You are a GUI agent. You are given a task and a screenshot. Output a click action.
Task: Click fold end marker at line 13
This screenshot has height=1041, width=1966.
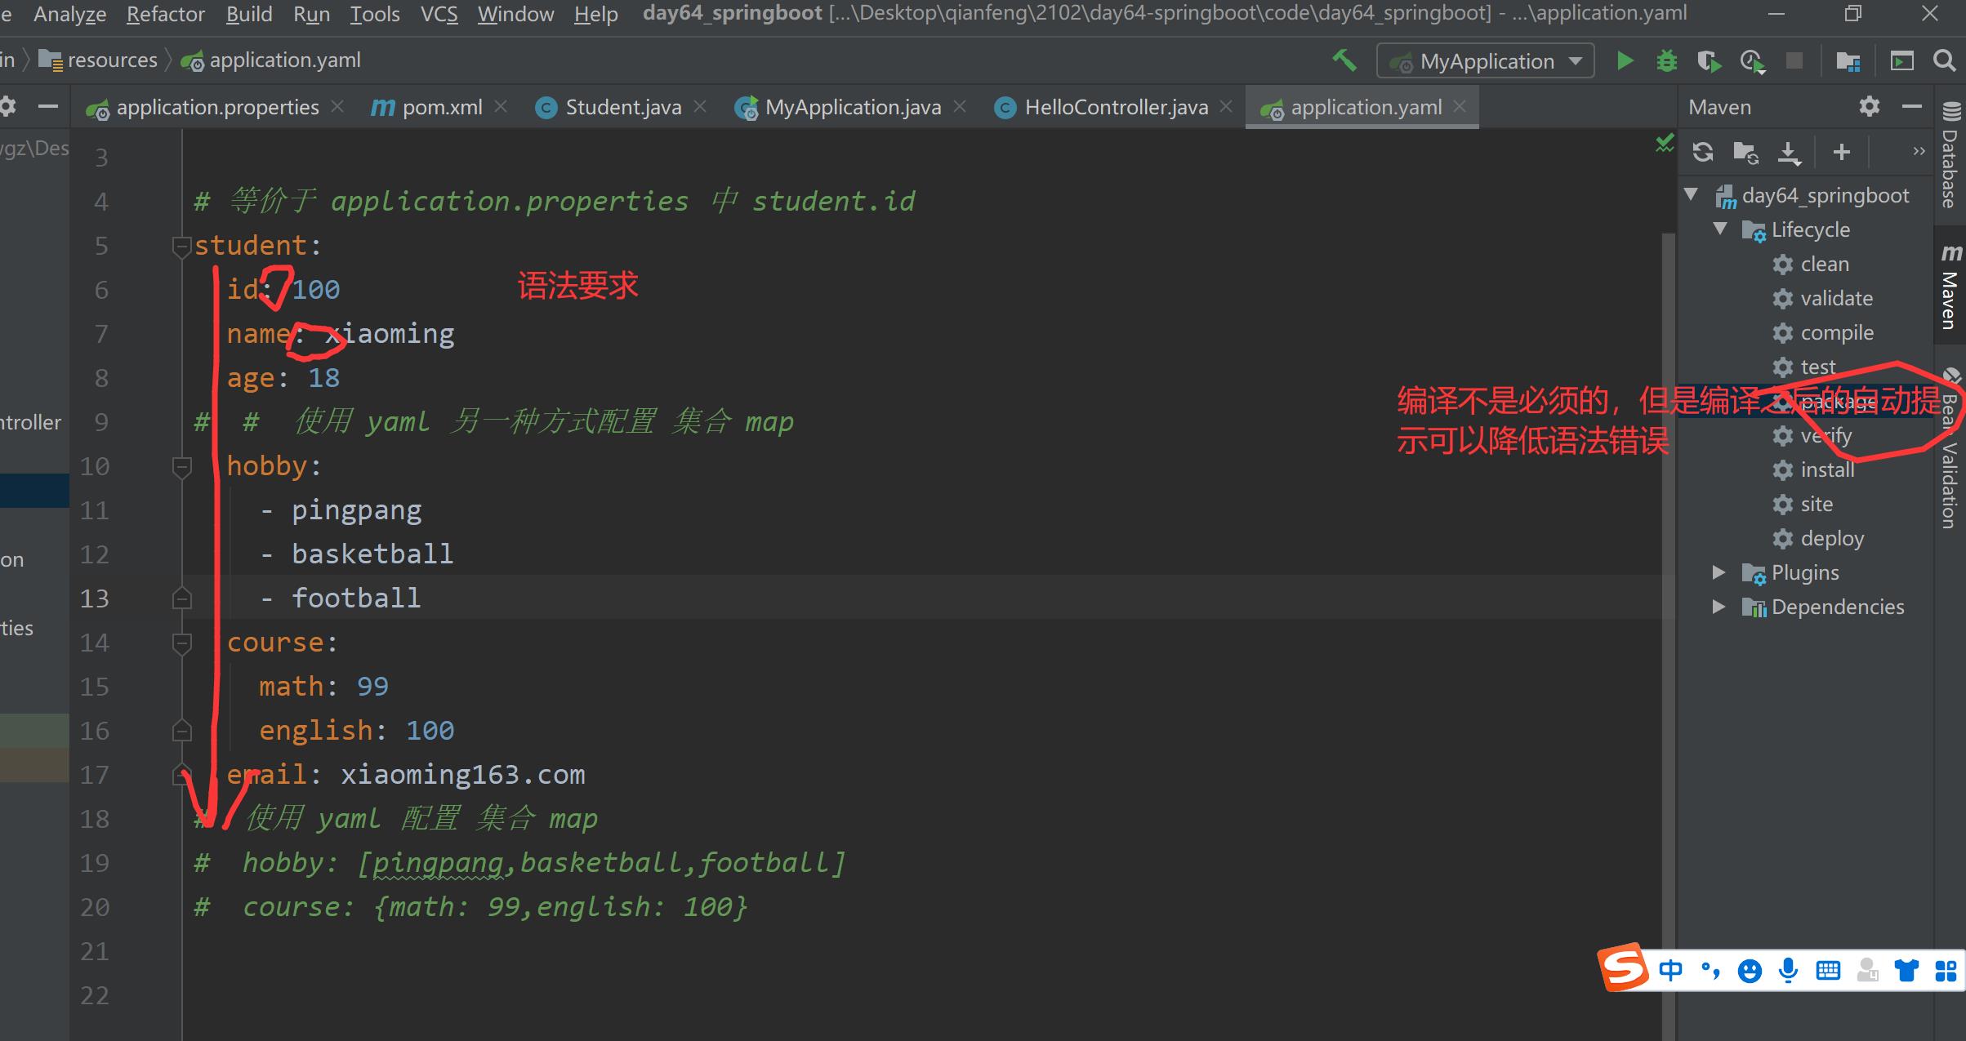click(x=181, y=598)
